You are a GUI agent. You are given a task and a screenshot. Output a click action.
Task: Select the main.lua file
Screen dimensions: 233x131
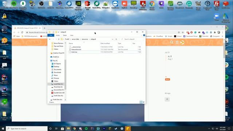(74, 52)
